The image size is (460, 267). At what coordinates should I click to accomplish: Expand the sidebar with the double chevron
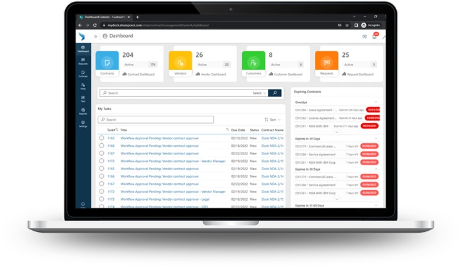(x=95, y=36)
